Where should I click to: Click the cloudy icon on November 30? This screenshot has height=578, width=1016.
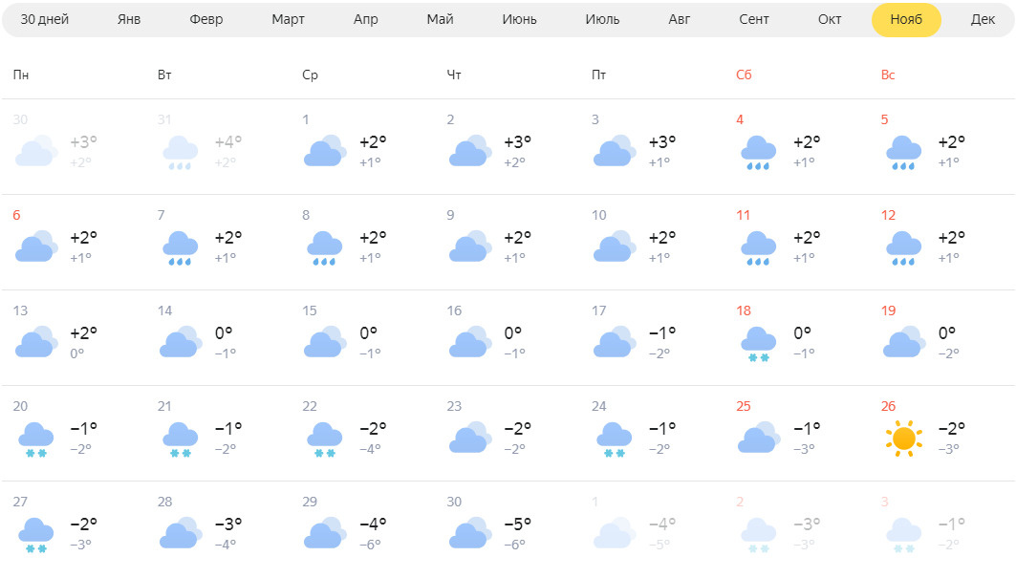pyautogui.click(x=470, y=533)
